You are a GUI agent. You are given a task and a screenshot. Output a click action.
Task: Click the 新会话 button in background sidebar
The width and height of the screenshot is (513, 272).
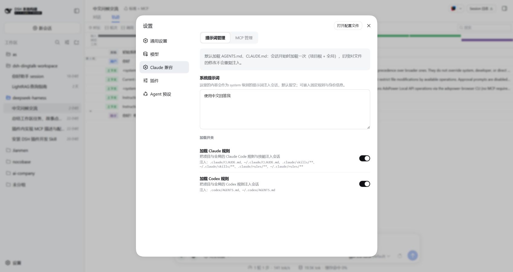[42, 28]
